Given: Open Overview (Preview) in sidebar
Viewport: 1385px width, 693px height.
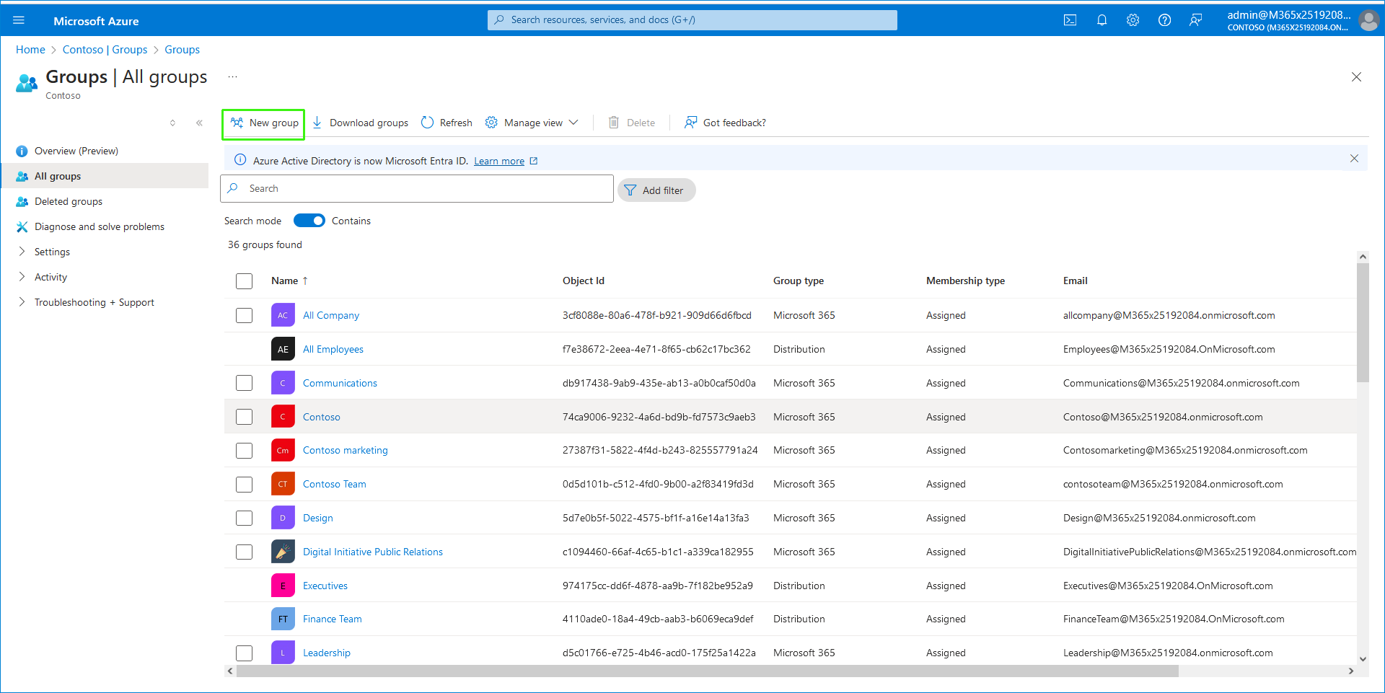Looking at the screenshot, I should pyautogui.click(x=76, y=151).
